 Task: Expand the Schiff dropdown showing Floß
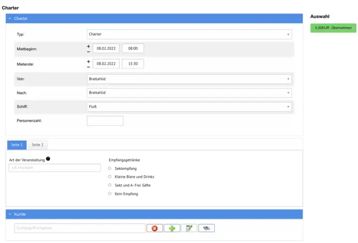pos(189,106)
